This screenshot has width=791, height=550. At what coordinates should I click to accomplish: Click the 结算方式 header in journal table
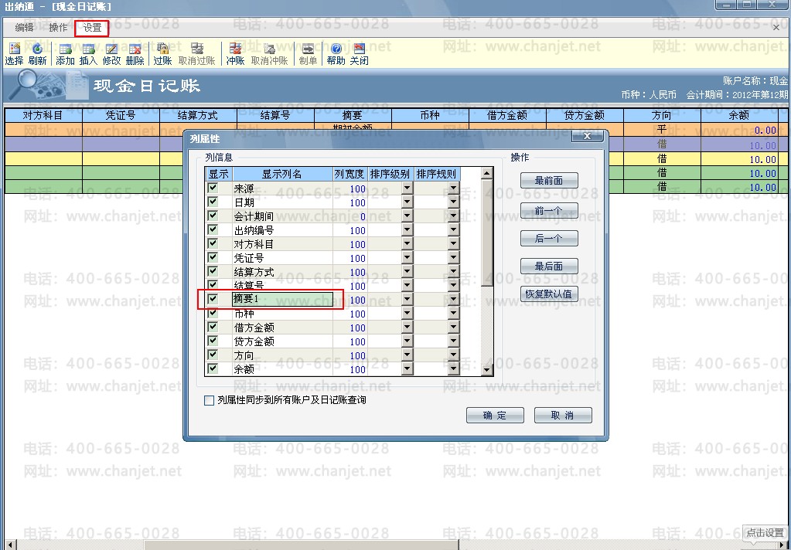click(198, 115)
